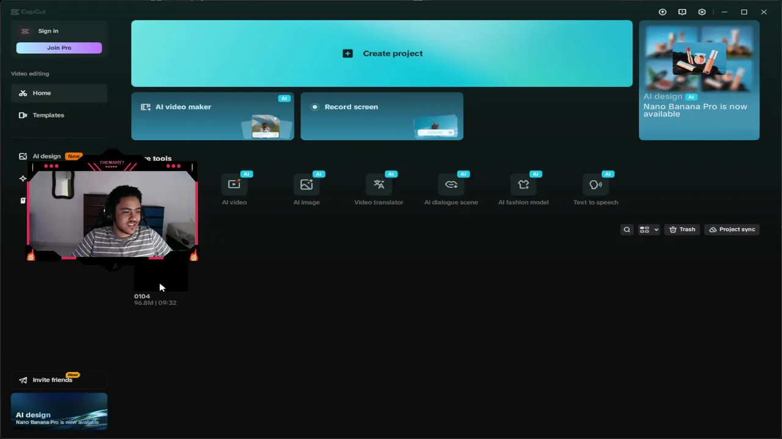Screen dimensions: 782x439
Task: Click Sign in at the sidebar top
Action: pyautogui.click(x=48, y=31)
